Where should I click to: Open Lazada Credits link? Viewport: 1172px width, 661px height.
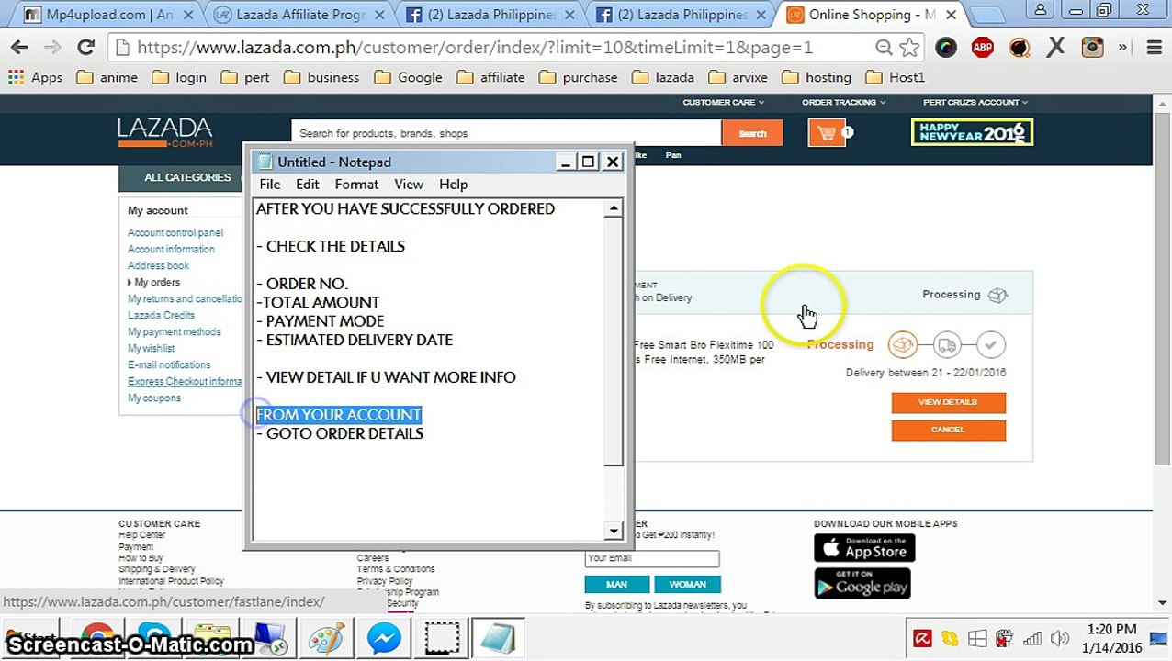pyautogui.click(x=161, y=316)
